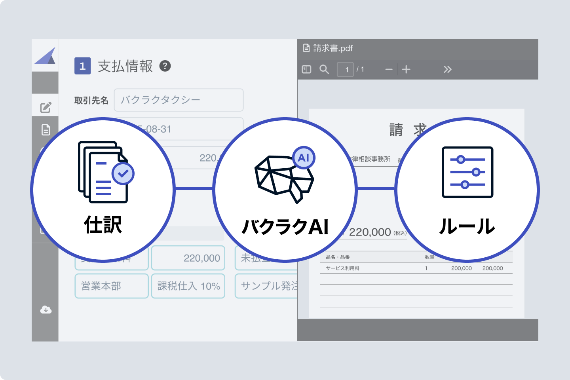Click the サンプル発注 field

(266, 286)
